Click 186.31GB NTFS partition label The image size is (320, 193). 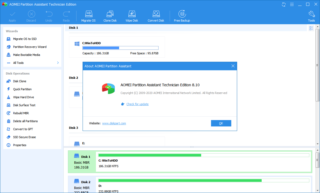click(108, 166)
